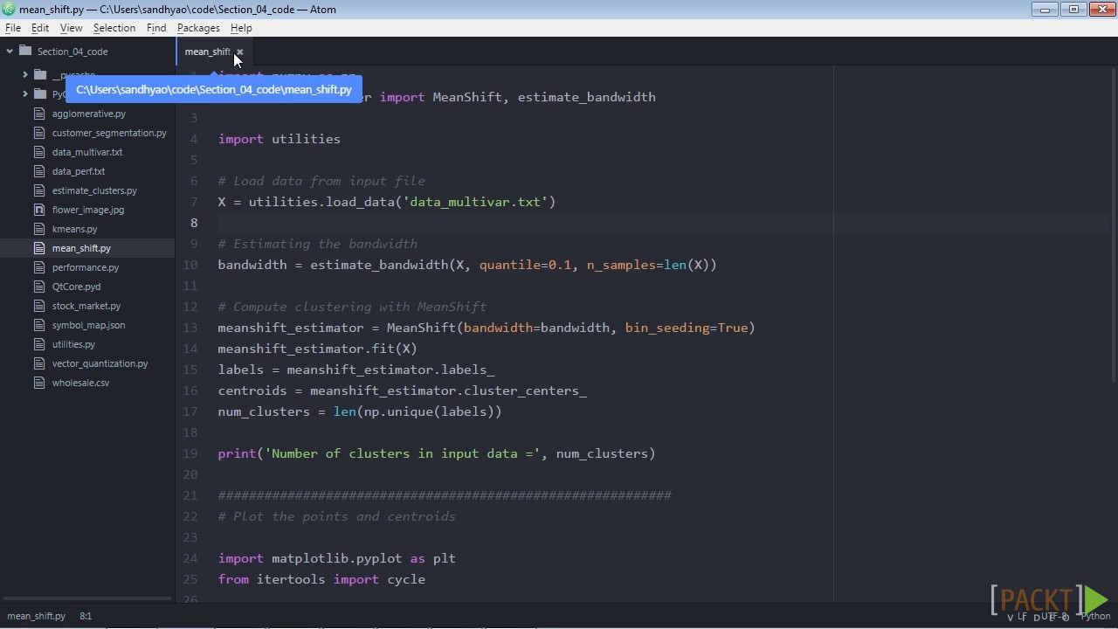
Task: Select data_multivar.txt in tree view
Action: click(87, 152)
